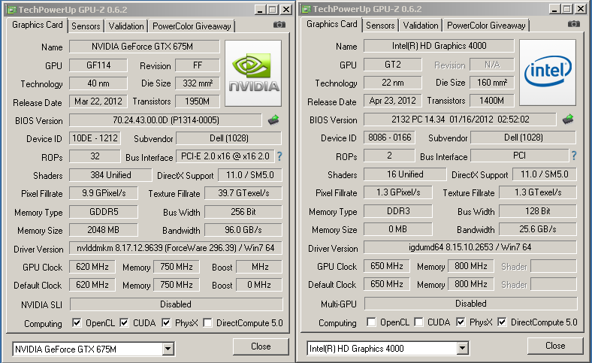The height and width of the screenshot is (363, 592).
Task: Open PowerColor Giveaway tab in NVIDIA window
Action: [192, 26]
